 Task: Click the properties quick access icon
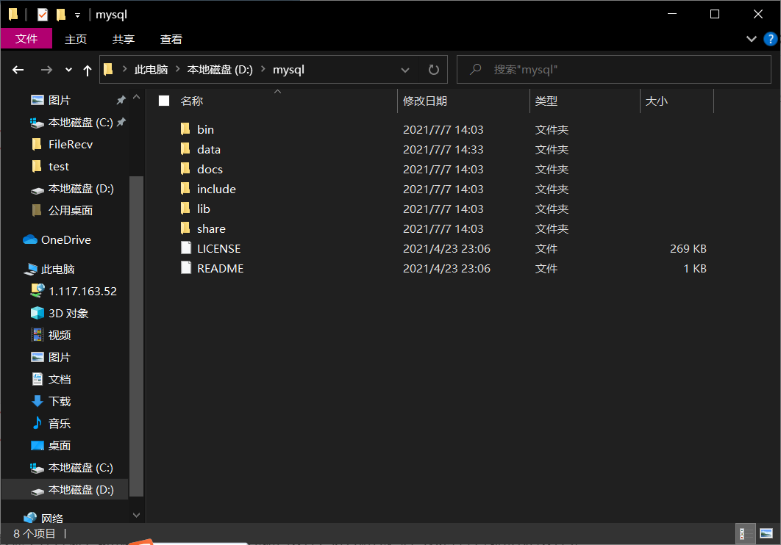click(x=43, y=15)
